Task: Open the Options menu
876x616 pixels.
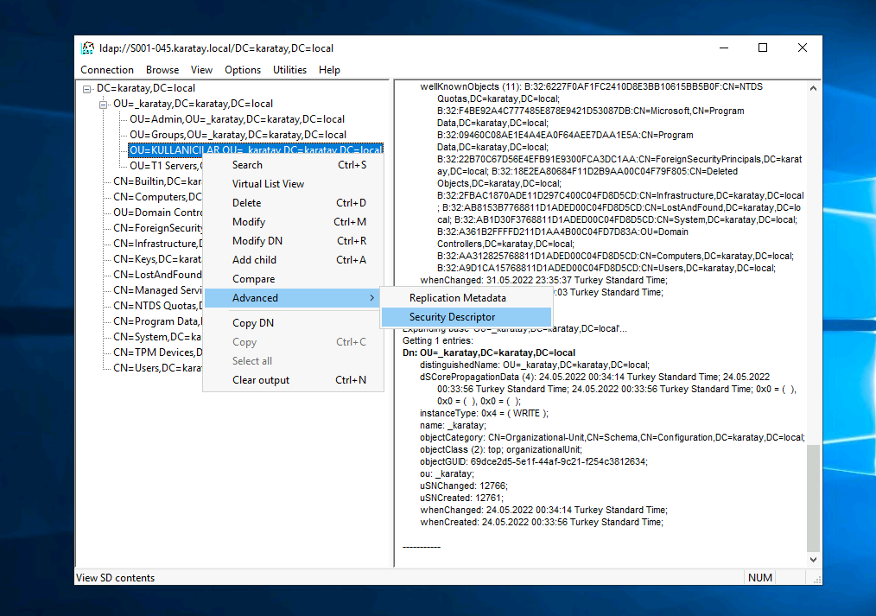Action: [243, 70]
